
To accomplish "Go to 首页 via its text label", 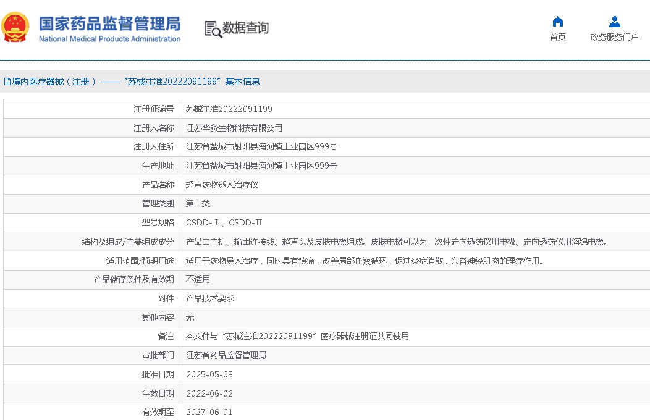I will coord(557,38).
